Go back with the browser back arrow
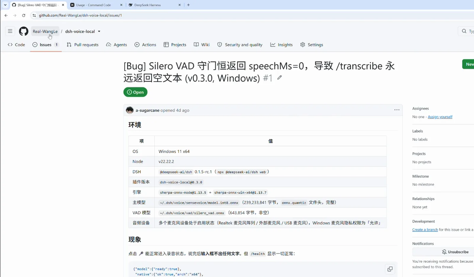This screenshot has width=474, height=277. click(x=6, y=15)
